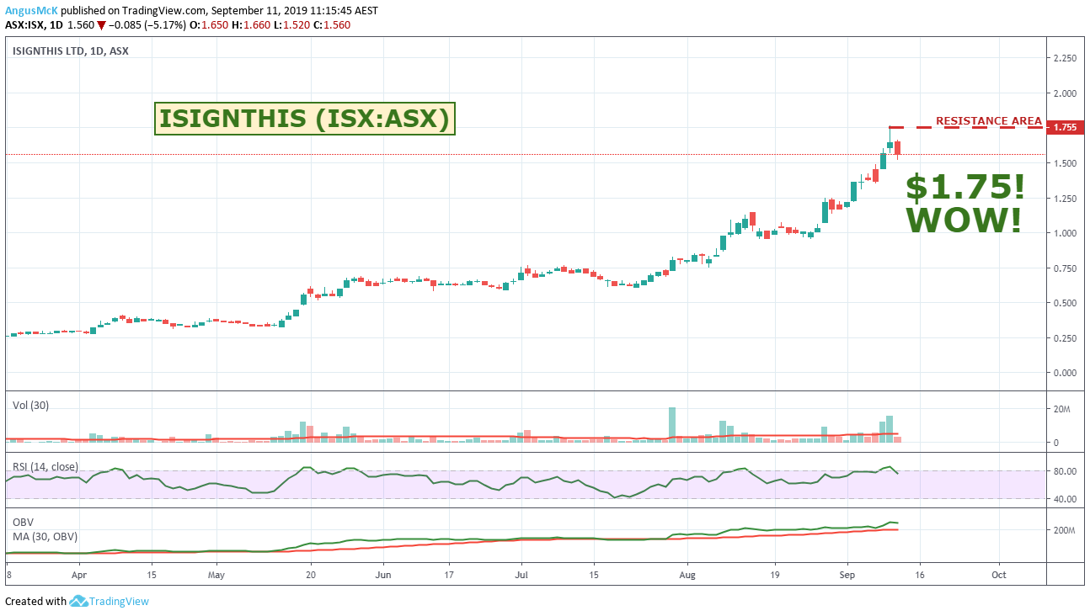Click 0.750 on the price axis
Viewport: 1090px width, 616px height.
pos(1065,268)
